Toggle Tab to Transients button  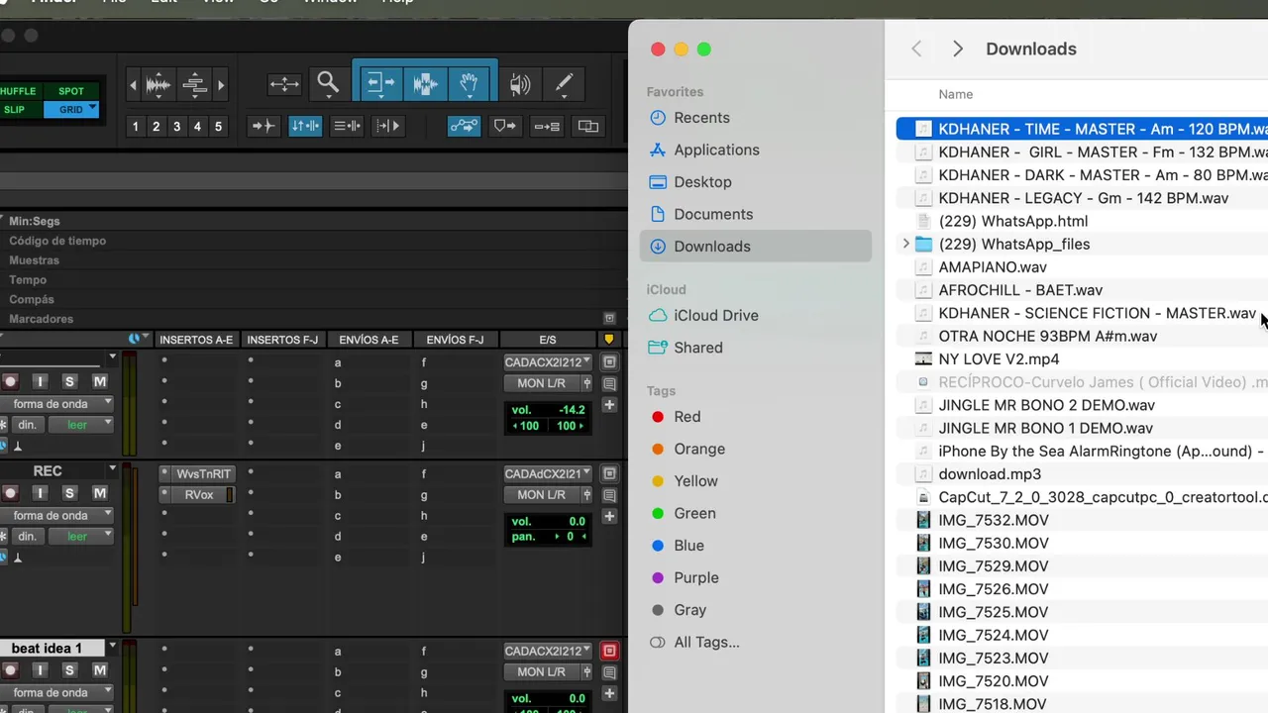263,126
